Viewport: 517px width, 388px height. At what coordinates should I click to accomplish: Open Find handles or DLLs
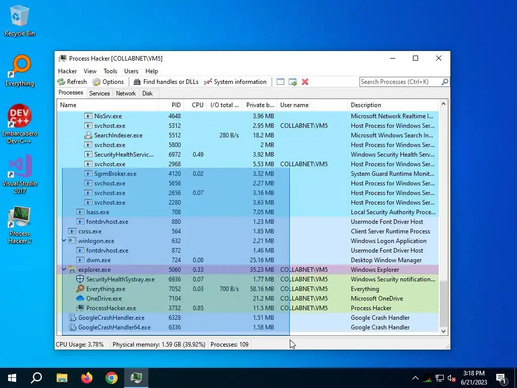[166, 82]
